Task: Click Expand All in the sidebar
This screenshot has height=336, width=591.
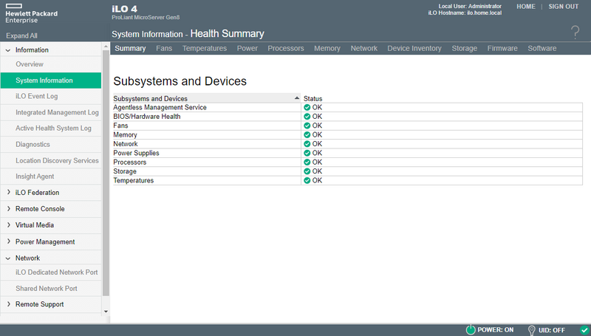Action: tap(21, 35)
